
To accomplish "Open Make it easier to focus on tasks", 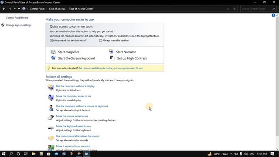I will [x=73, y=146].
